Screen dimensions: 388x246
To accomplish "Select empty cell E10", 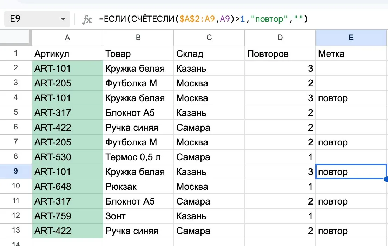I will click(351, 186).
